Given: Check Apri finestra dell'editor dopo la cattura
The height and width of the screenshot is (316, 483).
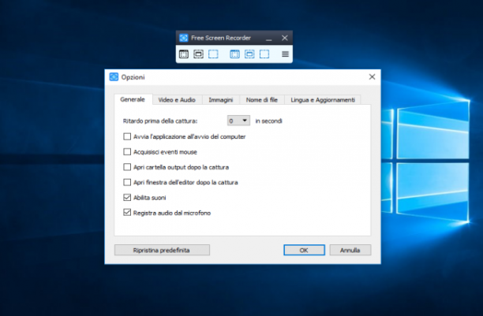Looking at the screenshot, I should [x=127, y=182].
